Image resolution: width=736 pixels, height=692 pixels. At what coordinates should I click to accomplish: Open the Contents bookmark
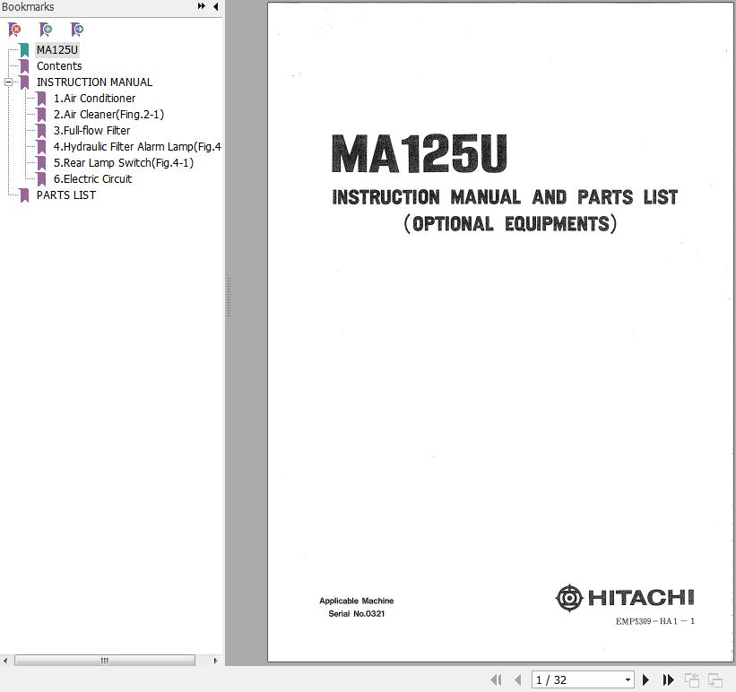[x=59, y=66]
